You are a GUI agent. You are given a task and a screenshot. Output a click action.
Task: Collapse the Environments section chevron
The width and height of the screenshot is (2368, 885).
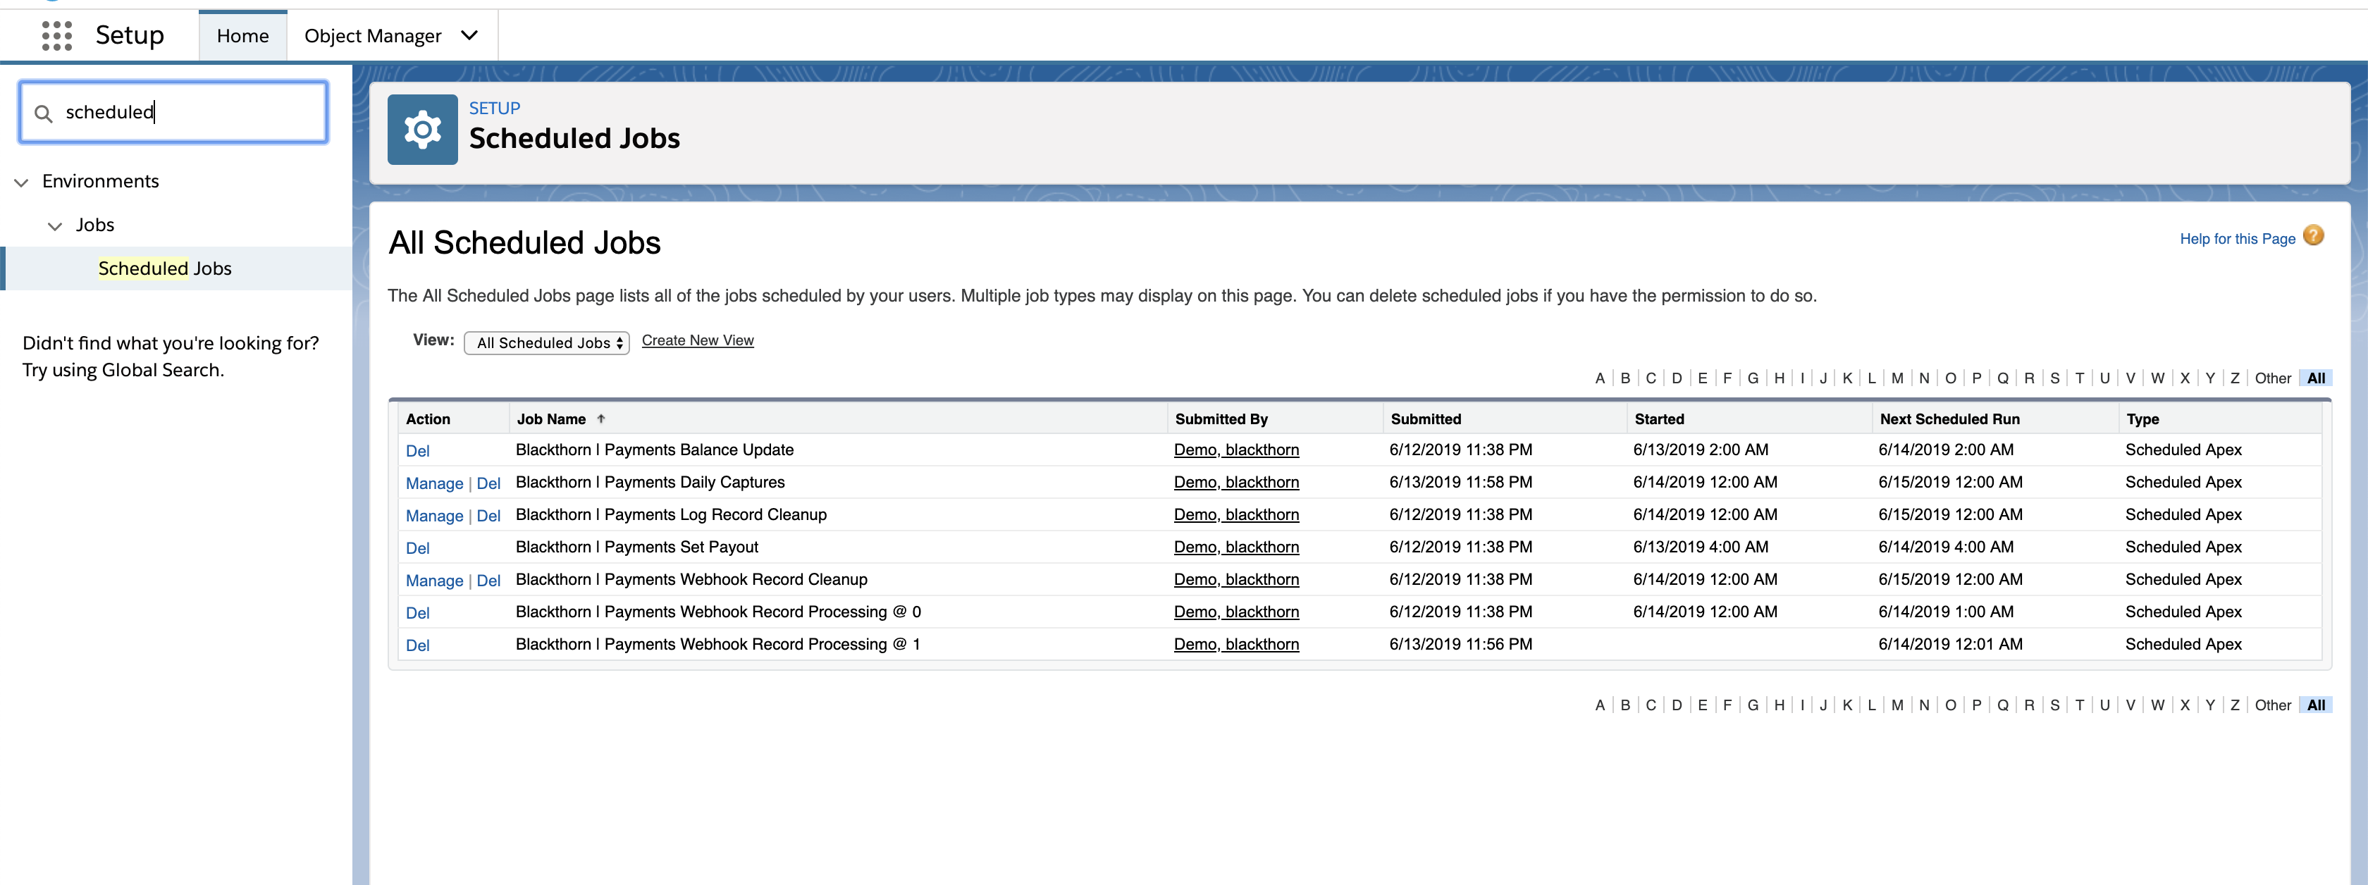(21, 182)
